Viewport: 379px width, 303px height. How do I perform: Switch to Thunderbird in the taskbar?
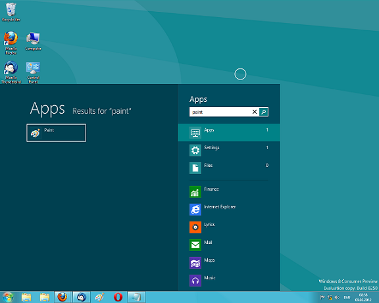(82, 297)
